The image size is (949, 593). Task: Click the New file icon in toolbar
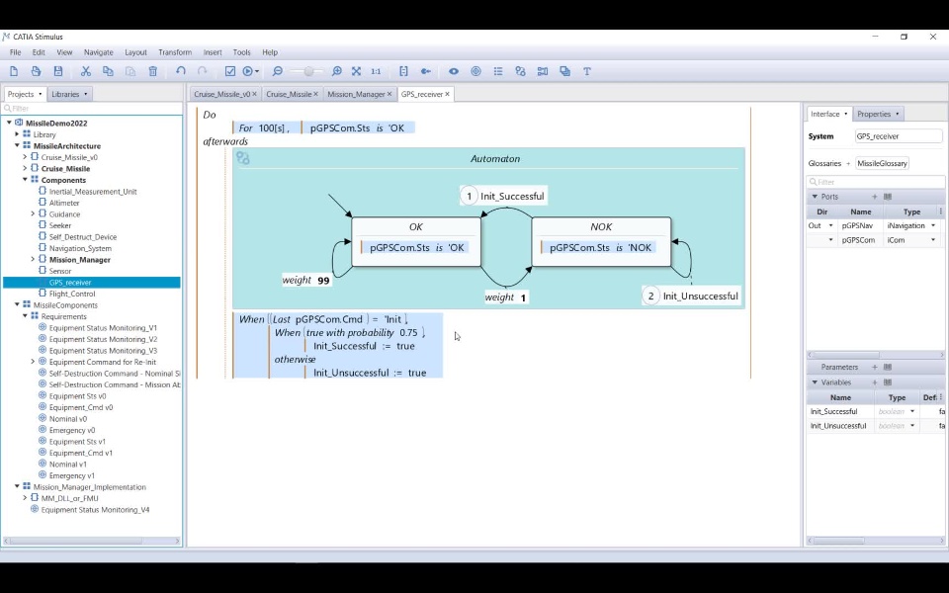(13, 71)
